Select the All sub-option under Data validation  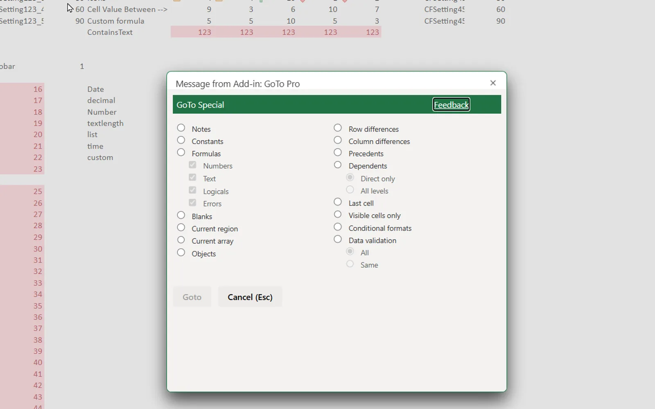click(350, 252)
